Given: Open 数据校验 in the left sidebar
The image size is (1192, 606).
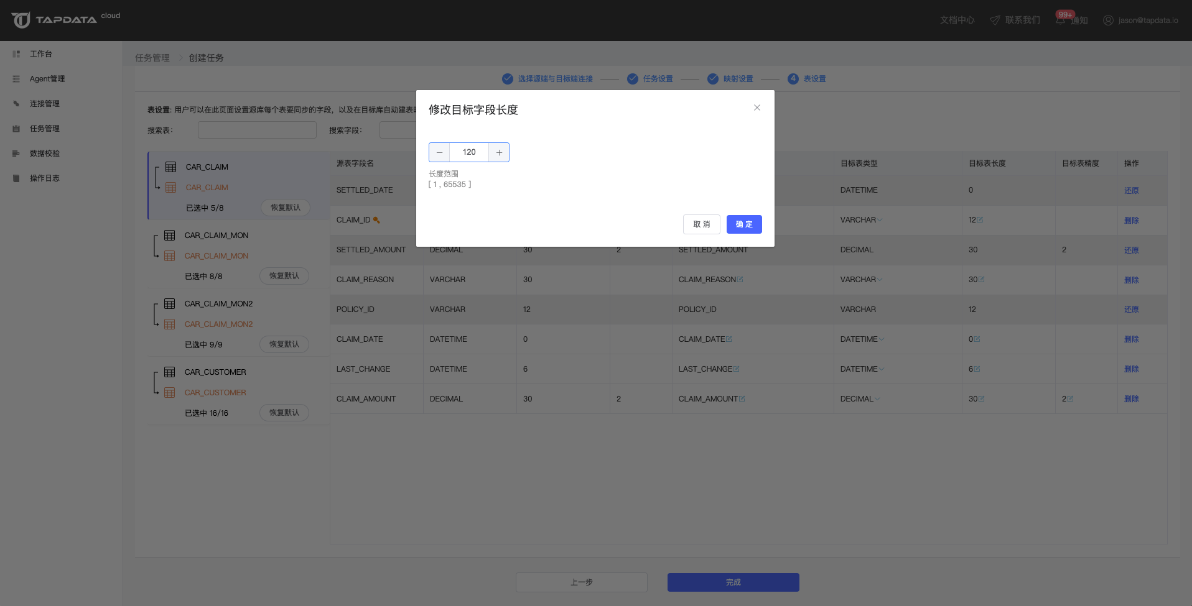Looking at the screenshot, I should [x=45, y=154].
